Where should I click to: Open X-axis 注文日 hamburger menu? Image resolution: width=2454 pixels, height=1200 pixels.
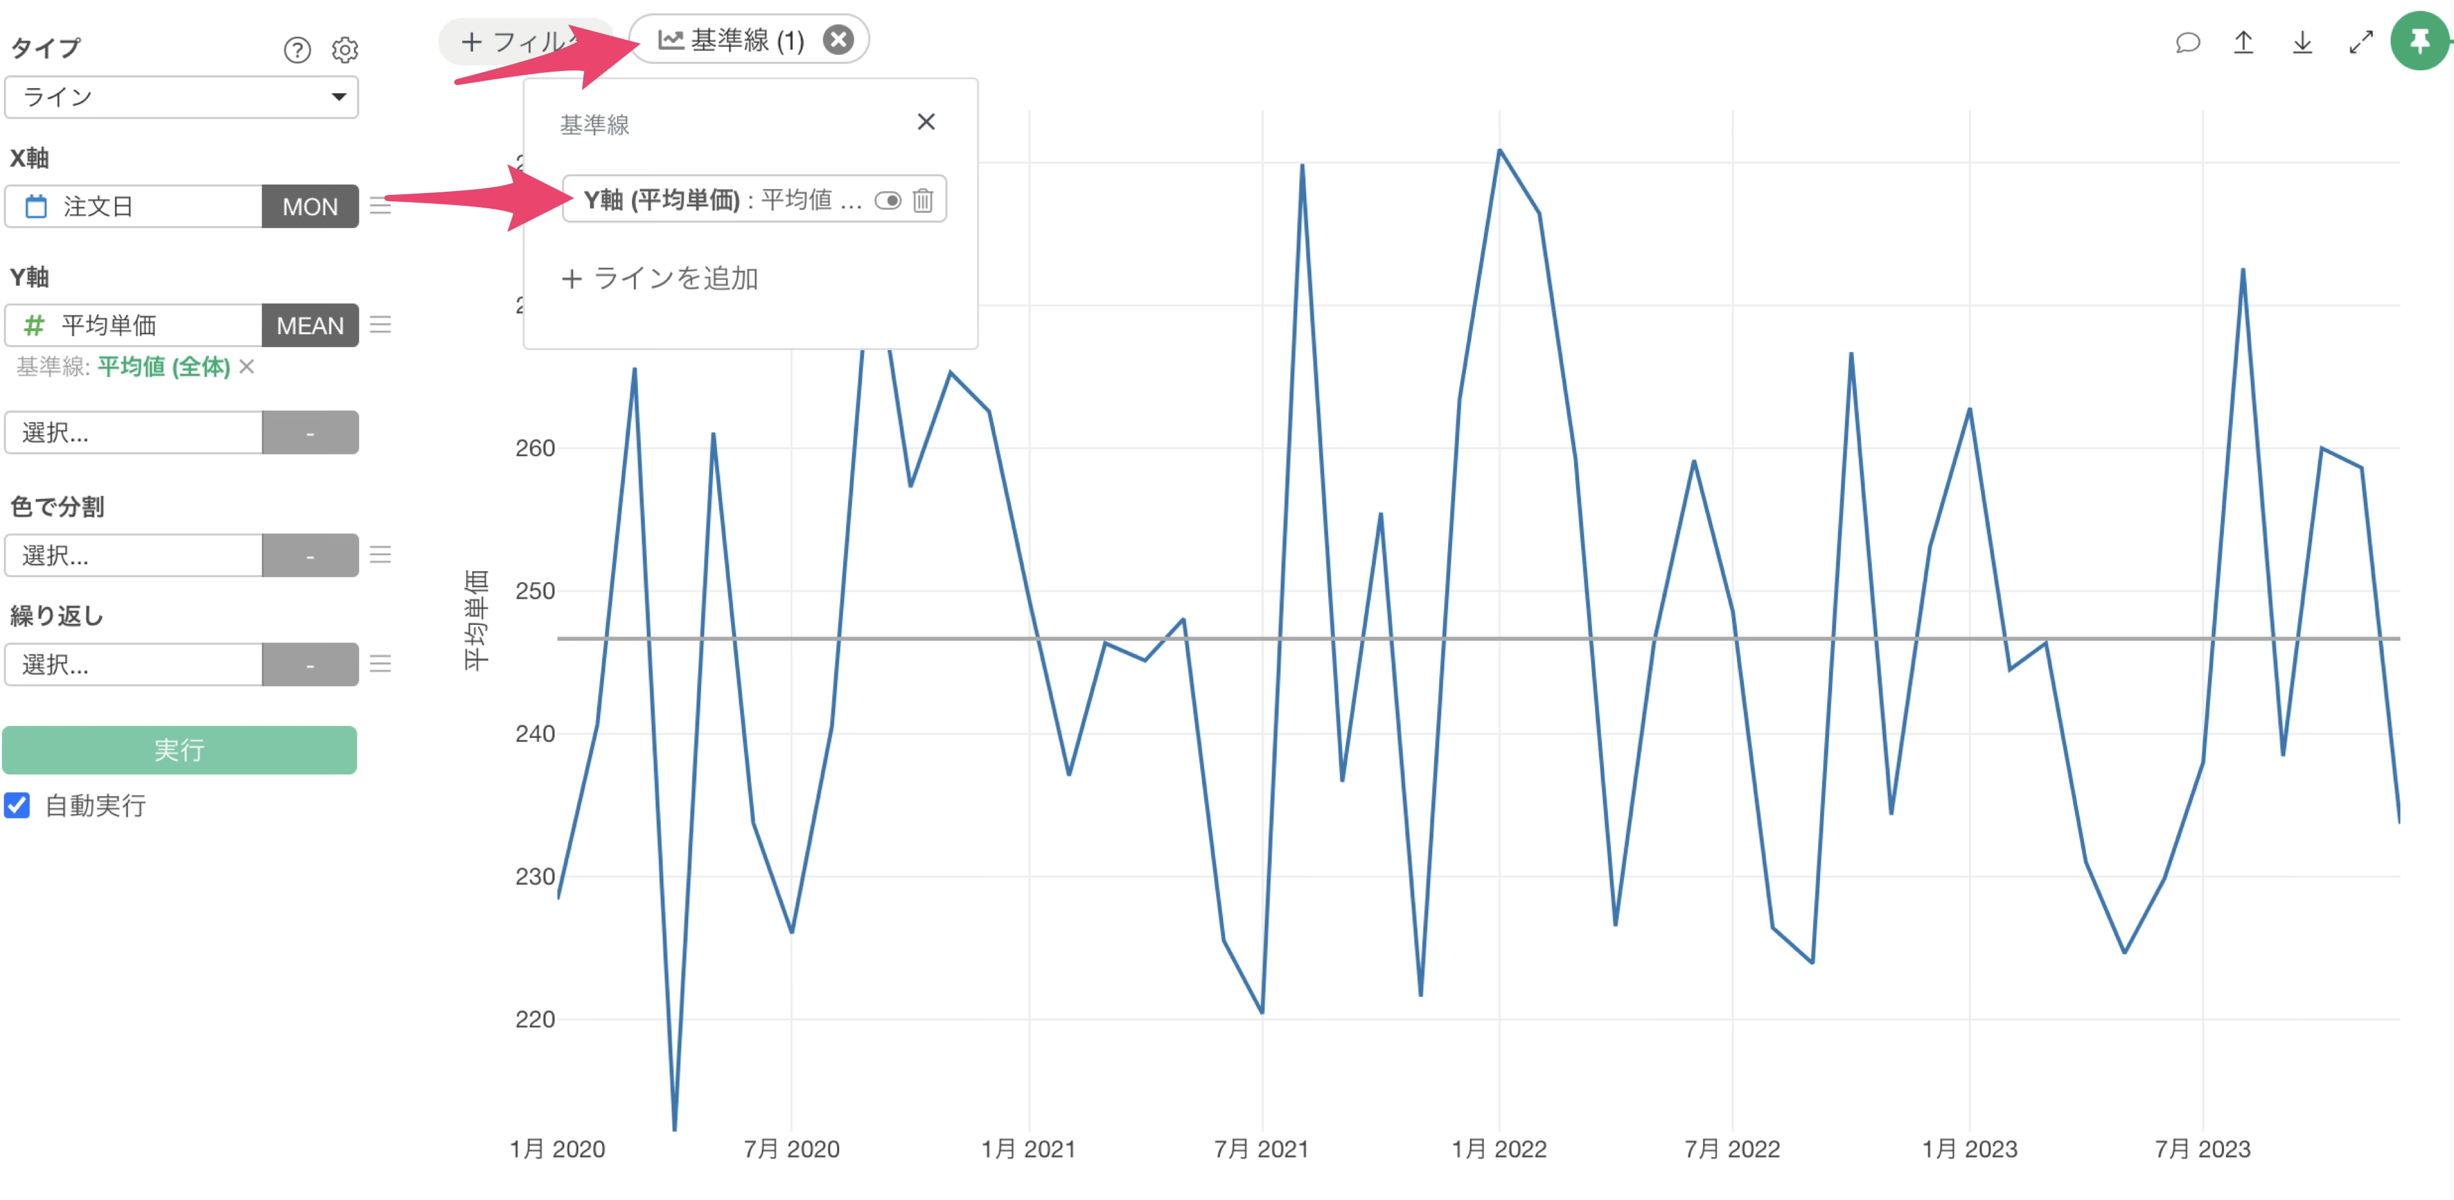coord(380,206)
